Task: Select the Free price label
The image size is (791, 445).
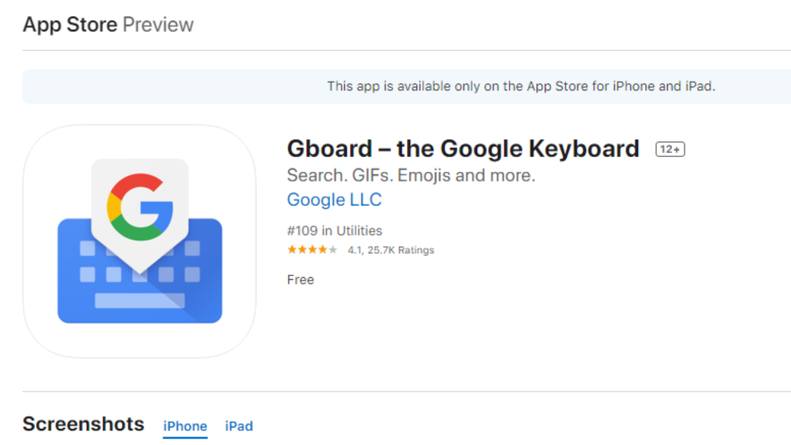Action: pos(300,279)
